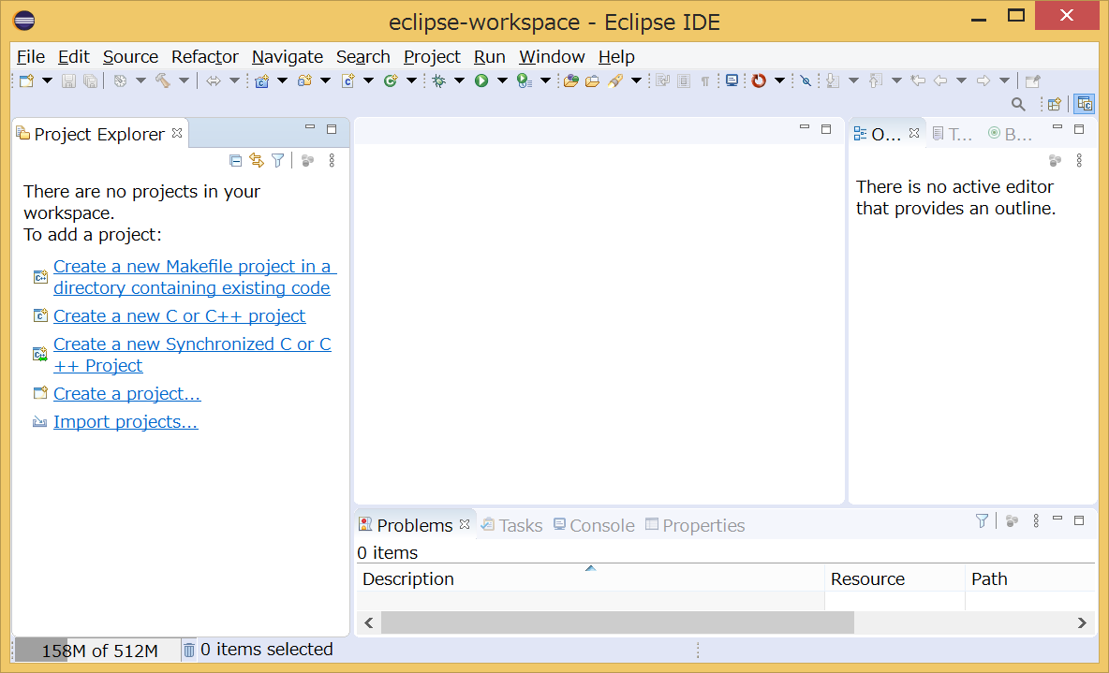Toggle Mark Occurrences highlighting
Viewport: 1109px width, 673px height.
point(806,80)
